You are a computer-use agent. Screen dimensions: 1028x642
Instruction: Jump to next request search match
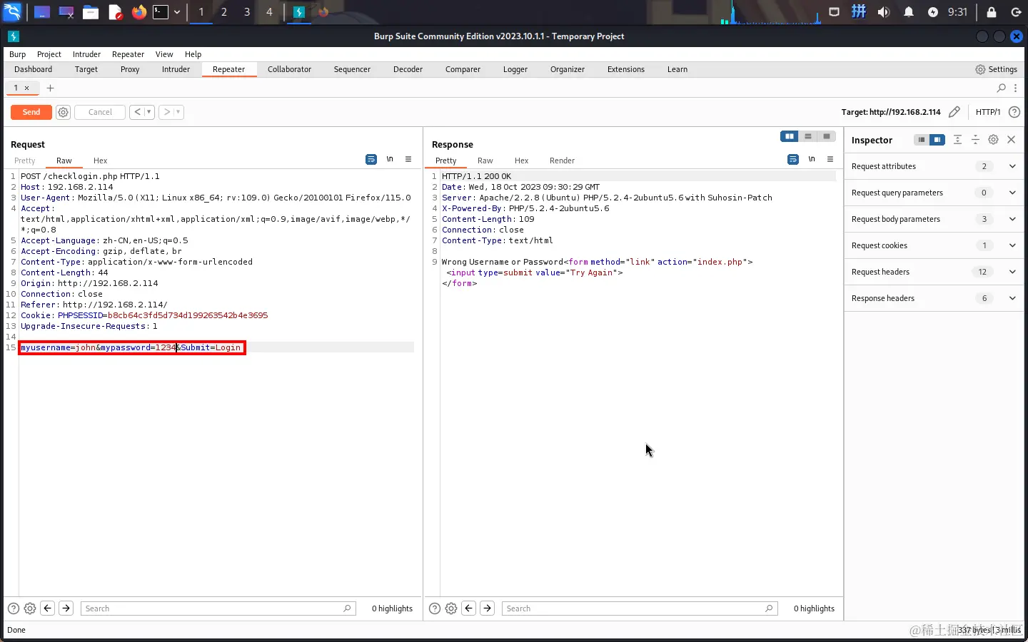click(66, 608)
